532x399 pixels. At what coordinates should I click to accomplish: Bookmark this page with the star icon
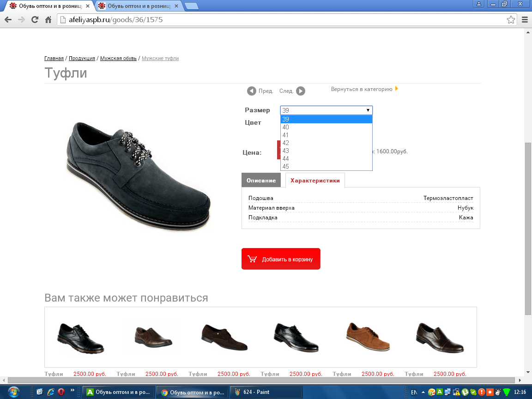511,20
